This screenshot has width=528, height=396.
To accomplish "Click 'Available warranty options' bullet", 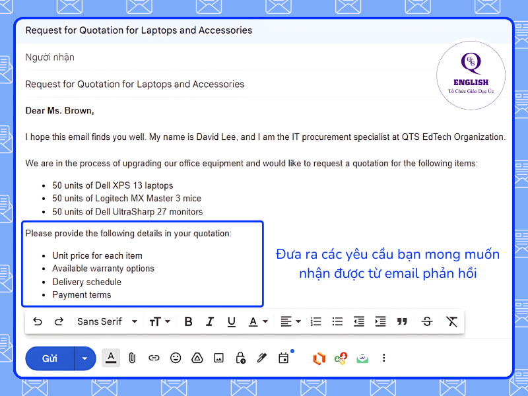I will tap(103, 269).
